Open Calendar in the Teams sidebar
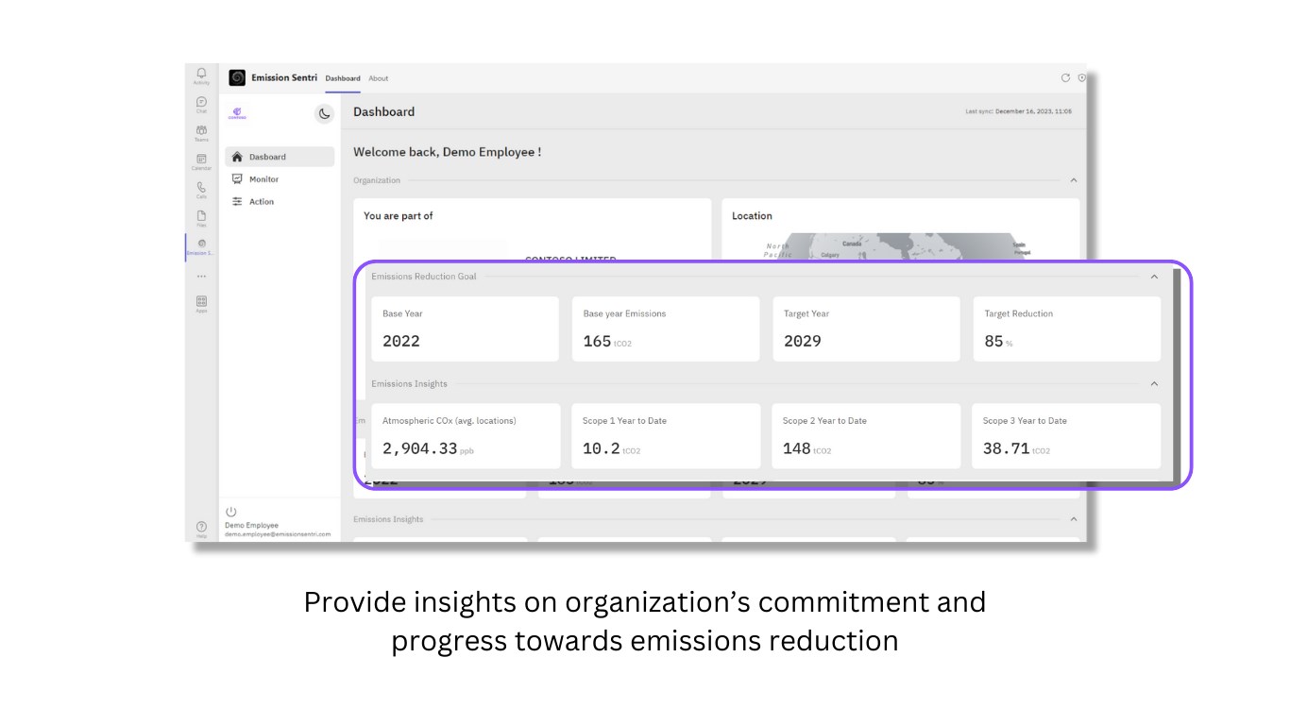 [x=201, y=160]
